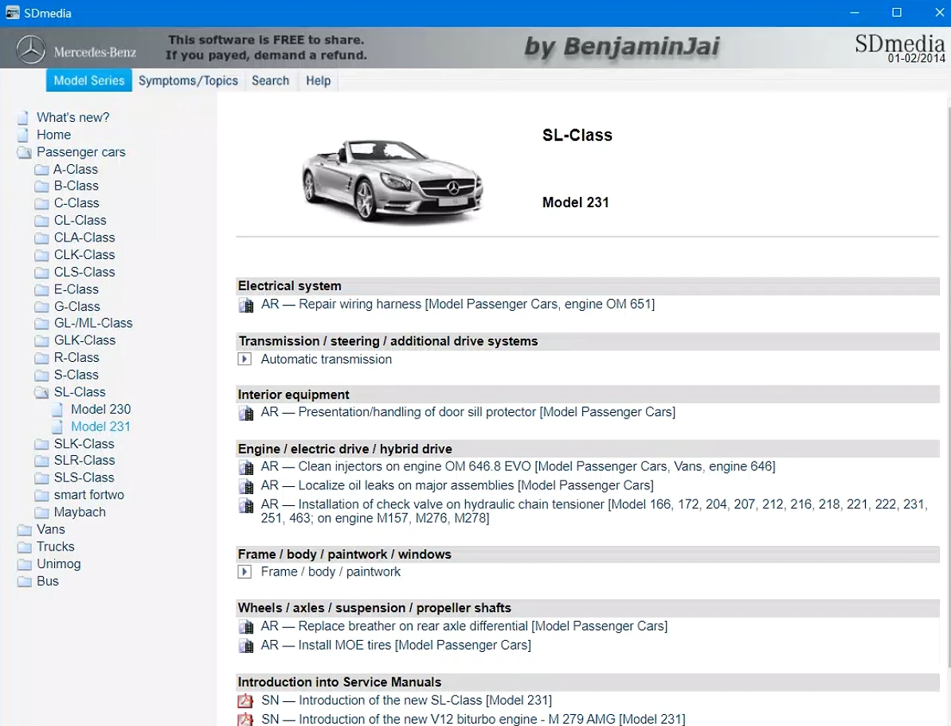Click the What's new? page icon
The width and height of the screenshot is (951, 726).
point(23,118)
